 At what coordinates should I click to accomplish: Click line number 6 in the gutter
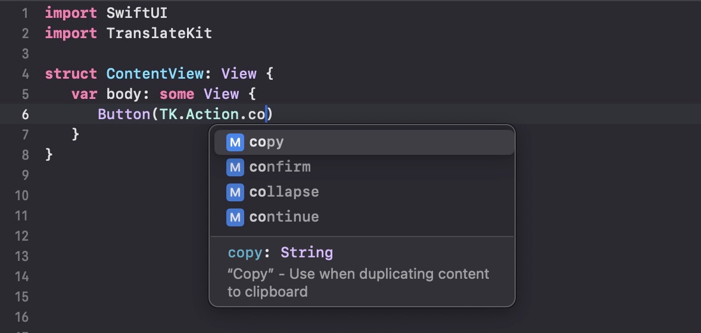coord(25,114)
